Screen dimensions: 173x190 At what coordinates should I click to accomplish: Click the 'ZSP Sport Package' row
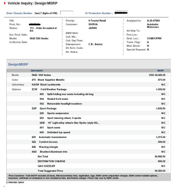(x=88, y=109)
